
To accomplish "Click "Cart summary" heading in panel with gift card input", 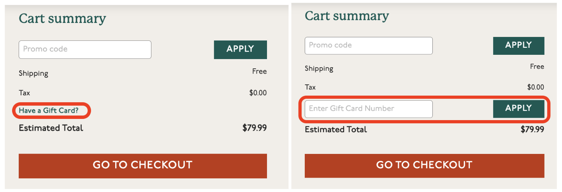I will 346,16.
